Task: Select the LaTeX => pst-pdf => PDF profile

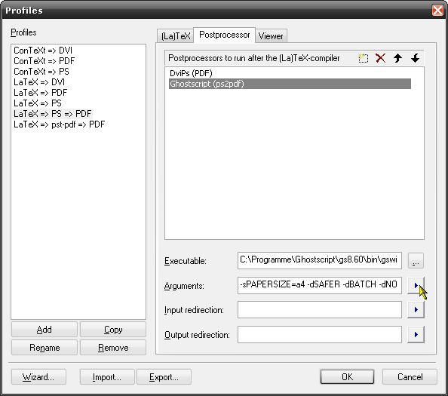Action: 59,124
